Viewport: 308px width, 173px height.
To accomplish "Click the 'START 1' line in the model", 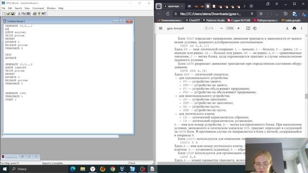I will [11, 99].
